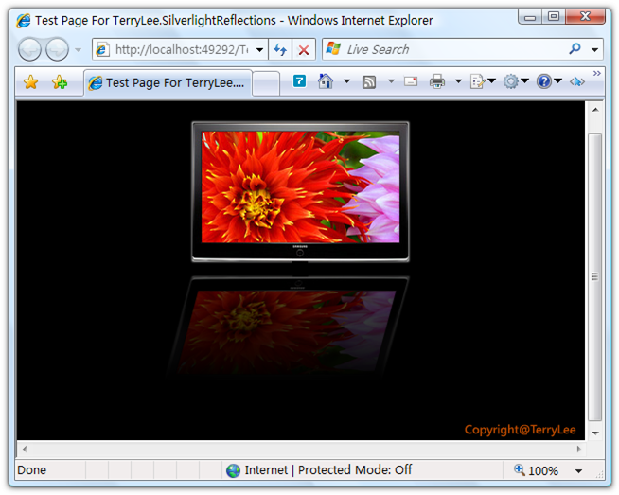Viewport: 619px width, 495px height.
Task: Open the search provider options dropdown
Action: (x=594, y=50)
